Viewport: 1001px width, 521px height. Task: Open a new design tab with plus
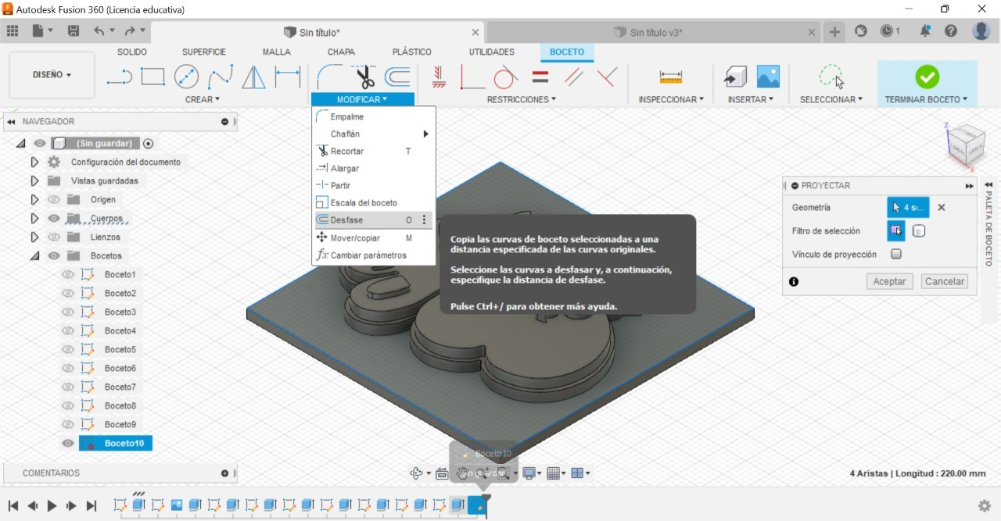pos(834,32)
